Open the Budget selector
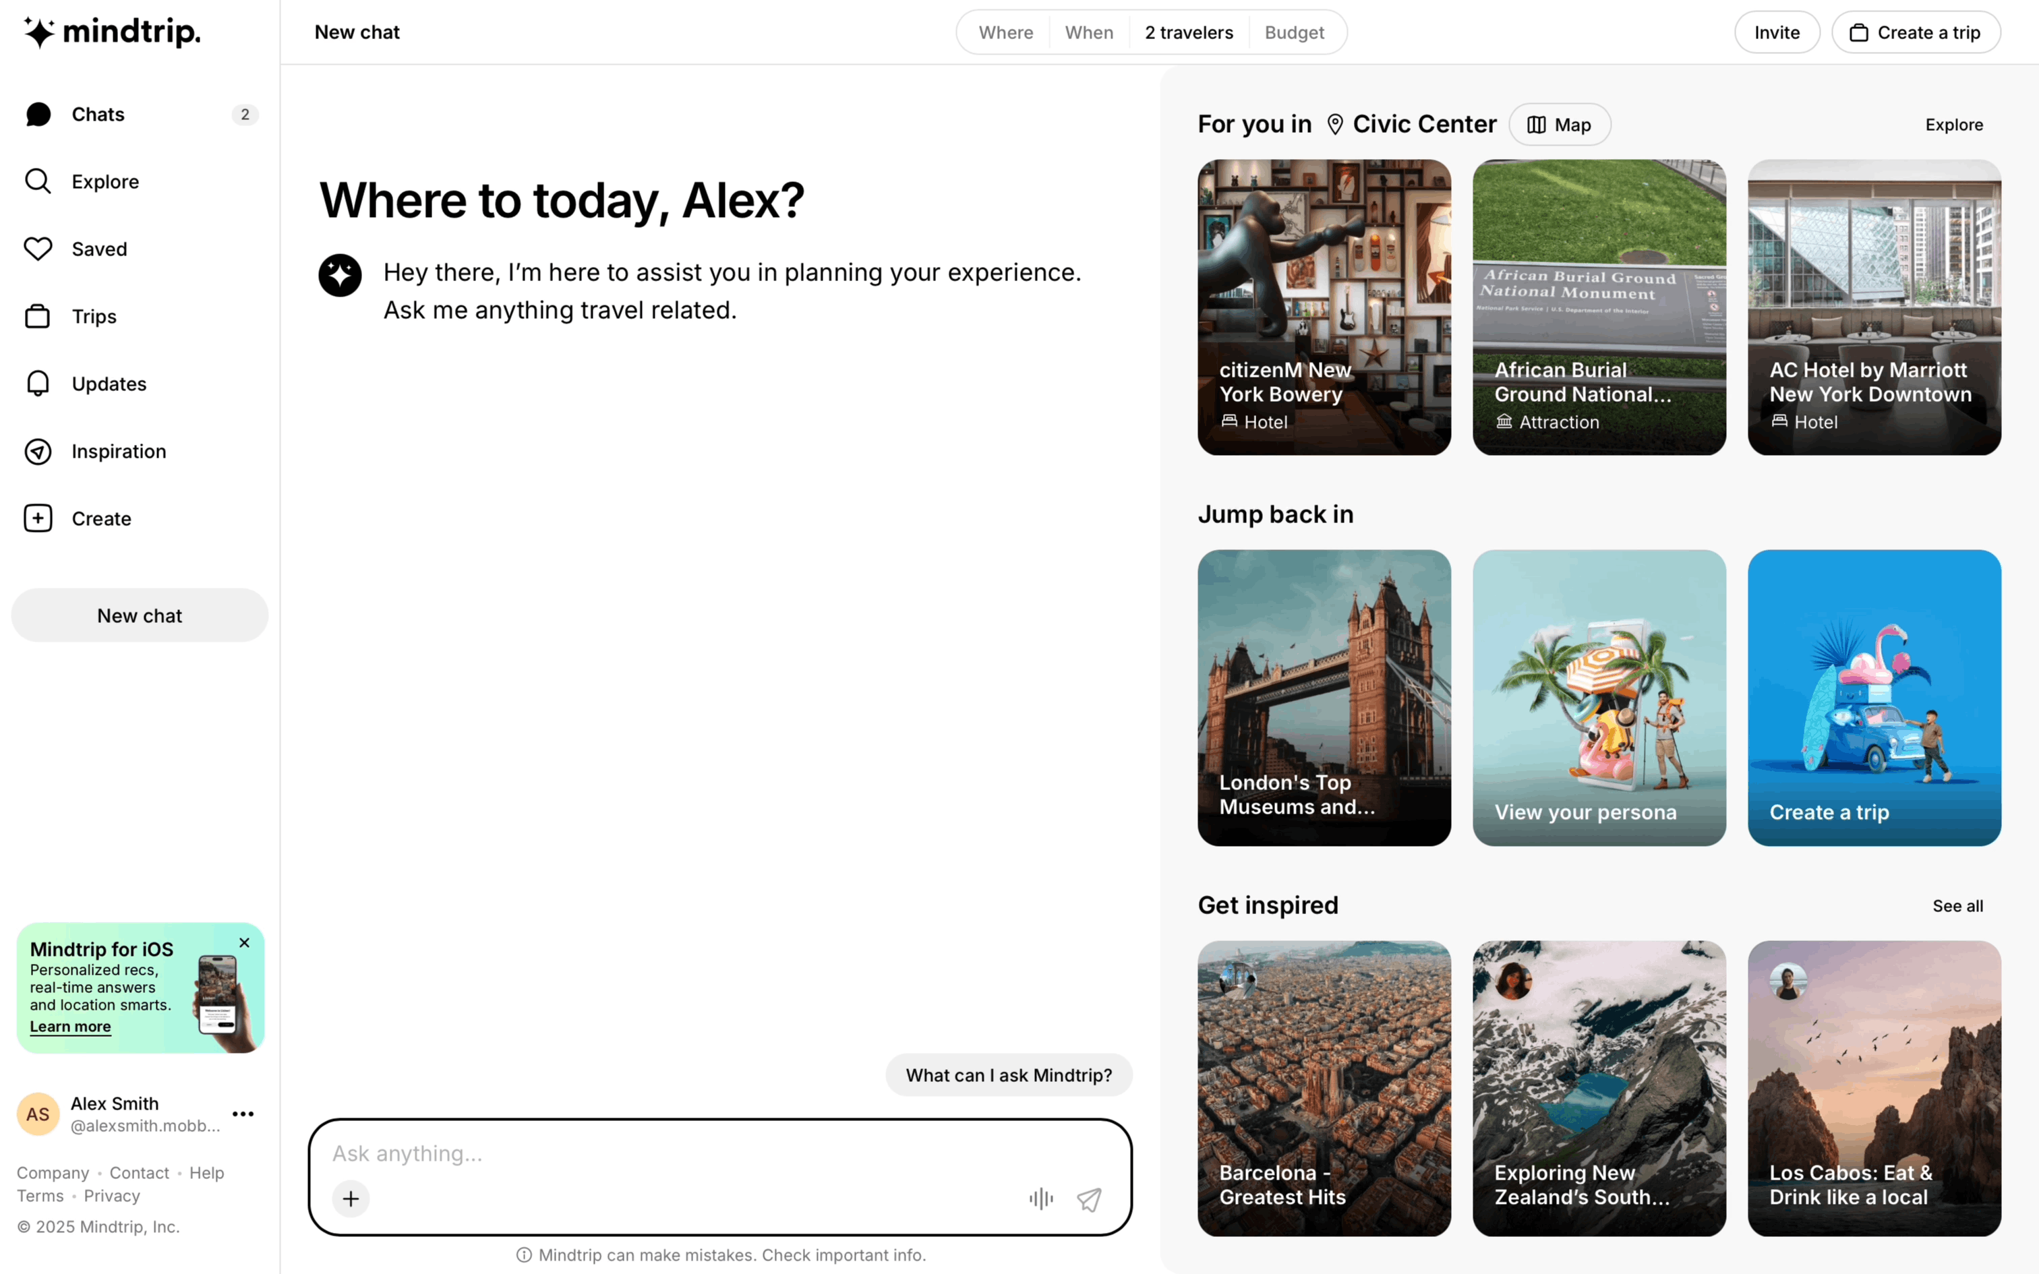 pos(1293,32)
